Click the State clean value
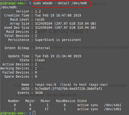Image resolution: width=129 pixels, height=115 pixels. (x=40, y=60)
